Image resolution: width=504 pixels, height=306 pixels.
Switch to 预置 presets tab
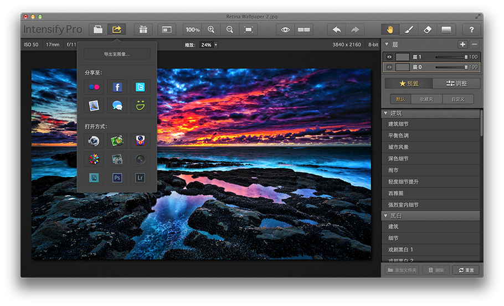[409, 84]
